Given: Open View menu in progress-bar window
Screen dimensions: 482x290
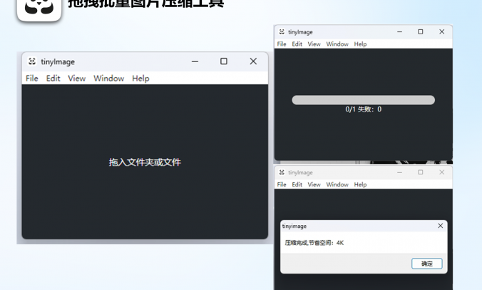Looking at the screenshot, I should click(x=314, y=44).
